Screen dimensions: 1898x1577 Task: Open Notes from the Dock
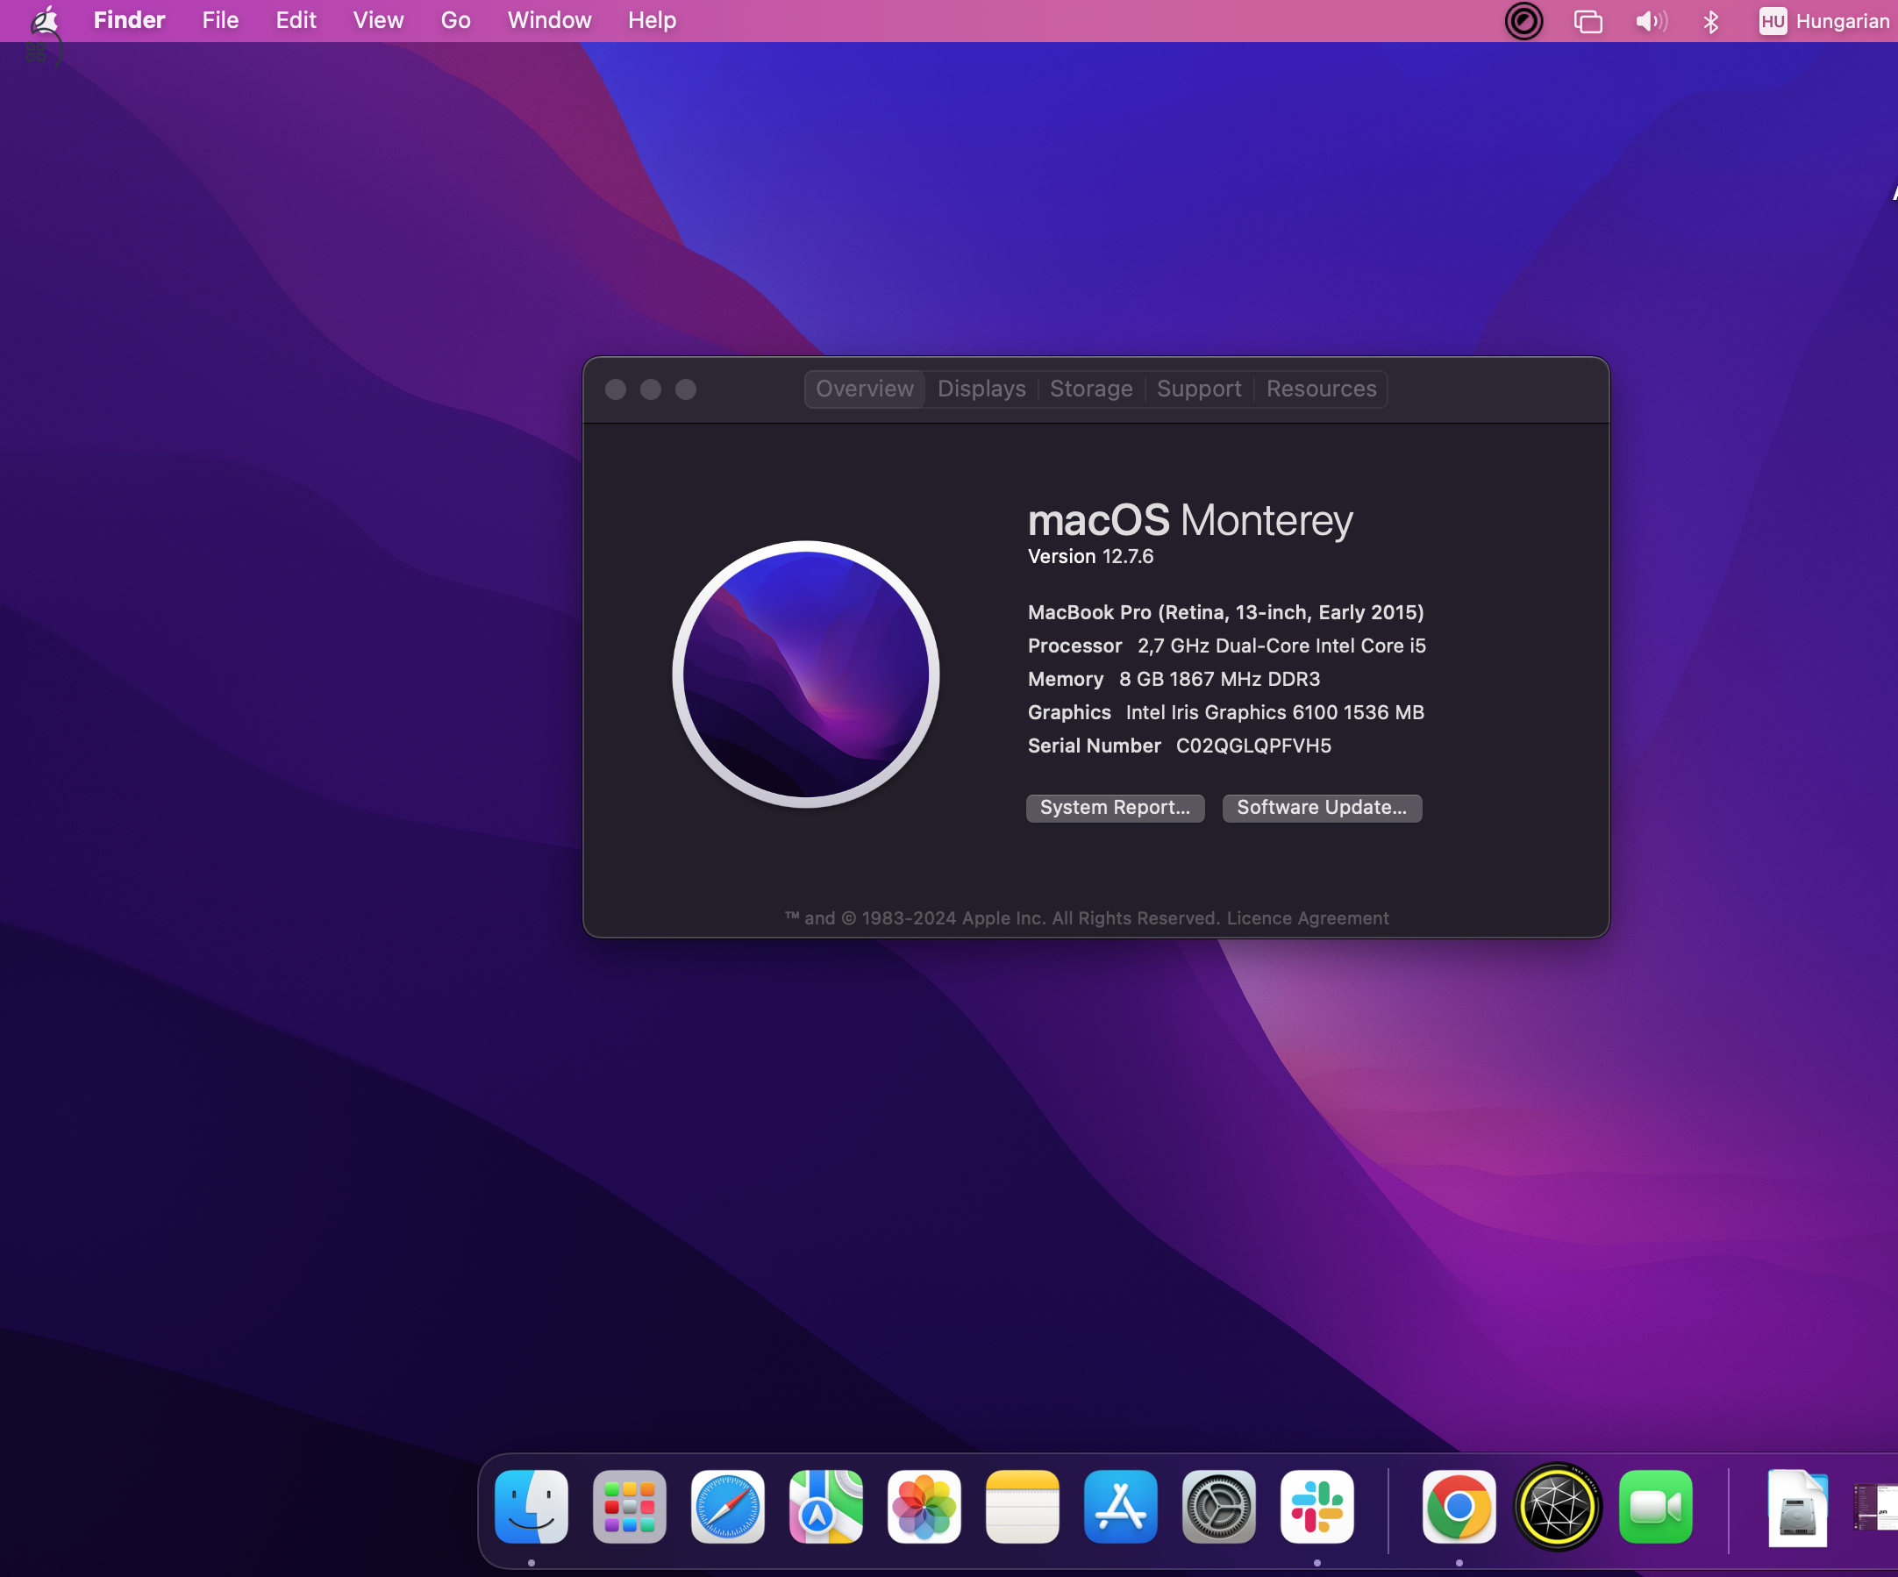[1023, 1507]
